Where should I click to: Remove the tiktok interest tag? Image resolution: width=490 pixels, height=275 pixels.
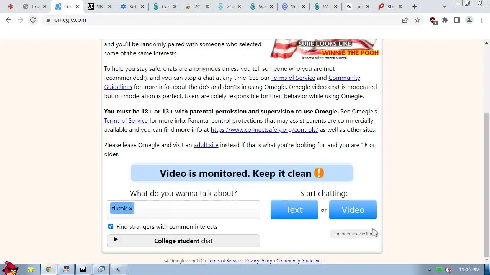coord(131,209)
